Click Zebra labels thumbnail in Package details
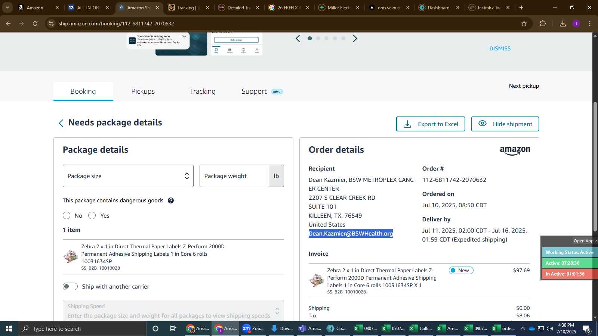 coord(70,256)
